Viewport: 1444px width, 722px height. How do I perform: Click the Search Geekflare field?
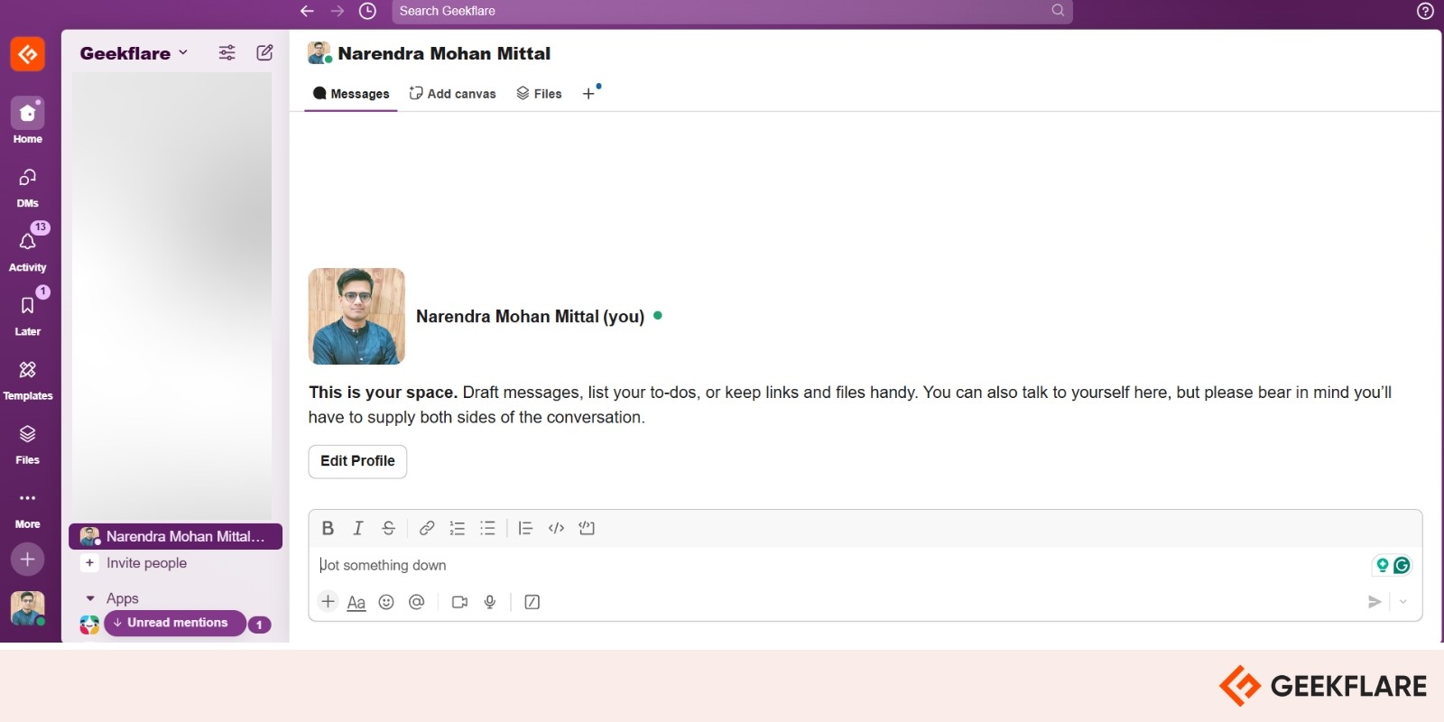pos(732,11)
